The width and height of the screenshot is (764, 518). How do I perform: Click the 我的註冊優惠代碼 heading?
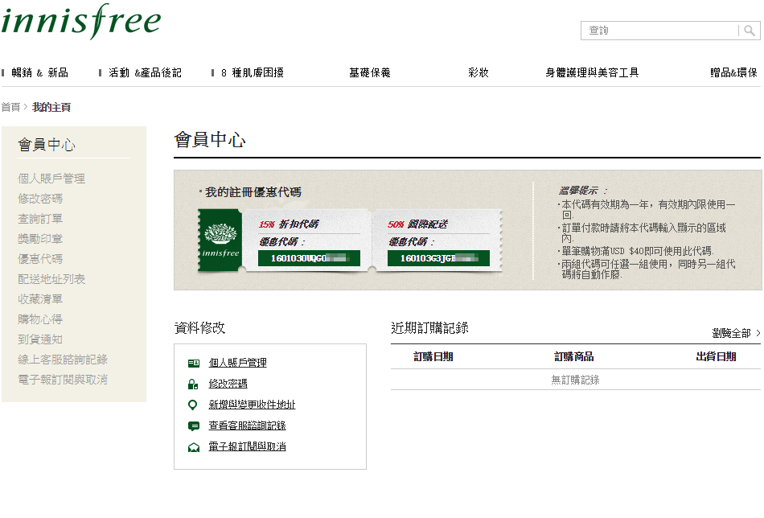[x=253, y=192]
